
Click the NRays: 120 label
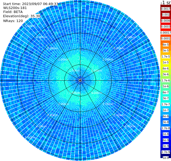point(13,21)
